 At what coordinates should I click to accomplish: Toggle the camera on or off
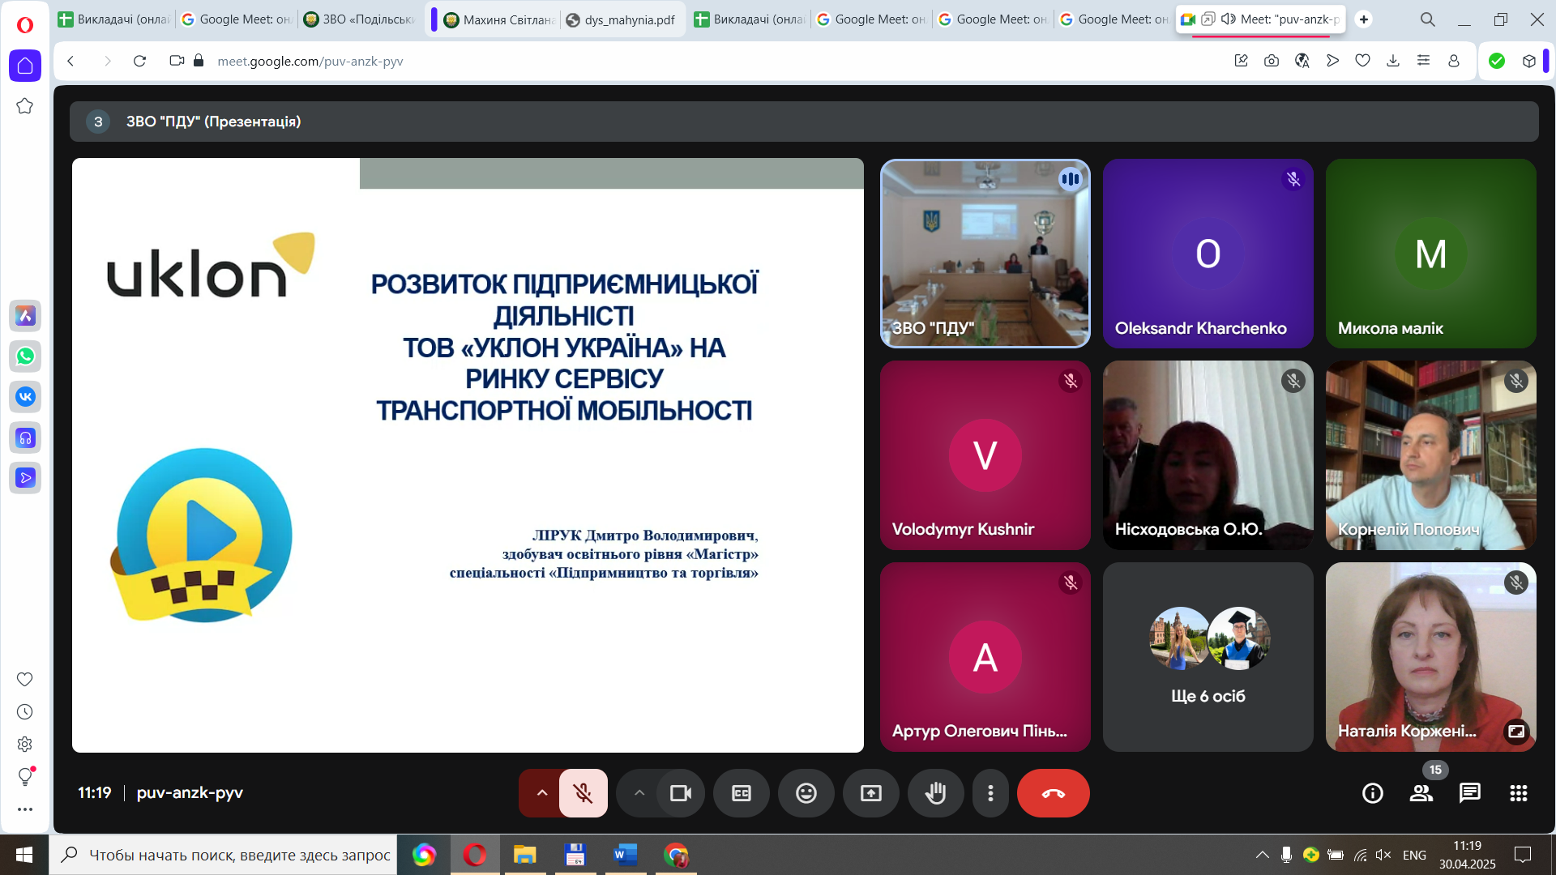click(680, 793)
